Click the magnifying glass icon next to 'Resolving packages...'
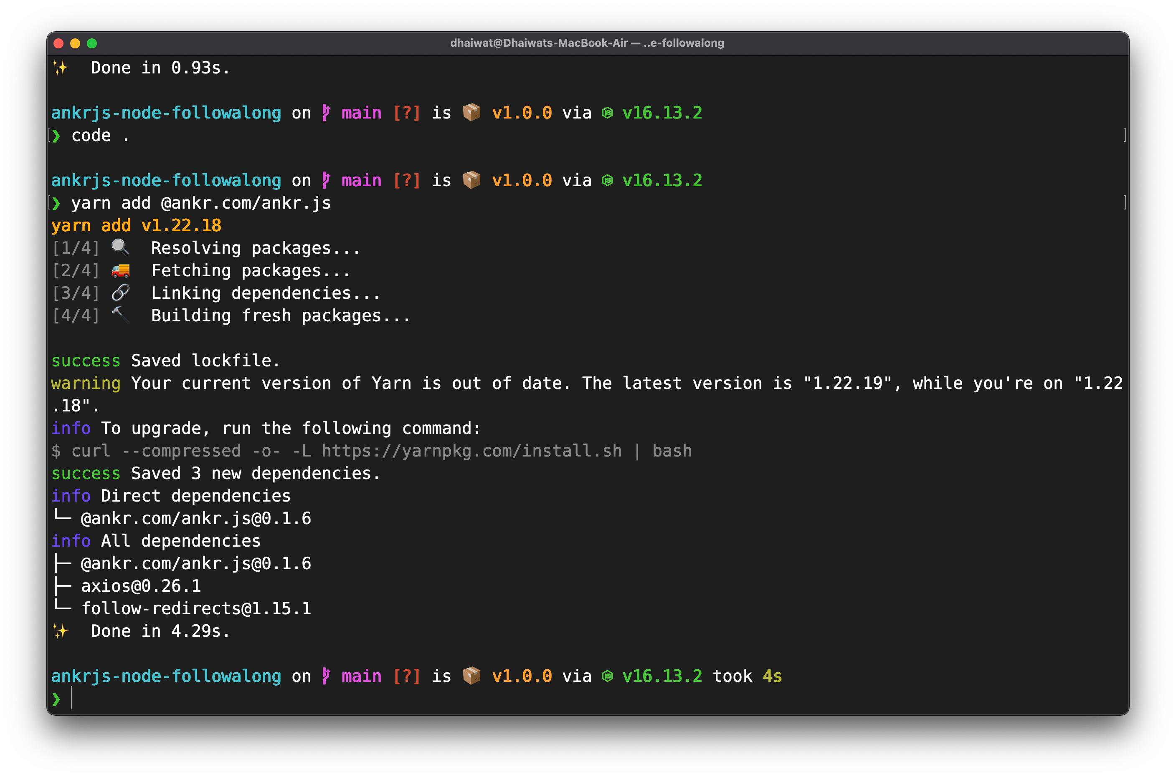The height and width of the screenshot is (777, 1176). coord(120,247)
